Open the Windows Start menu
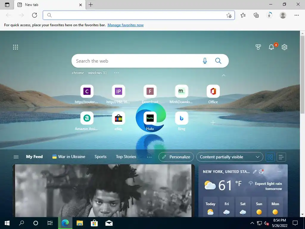305x229 pixels. coord(7,223)
